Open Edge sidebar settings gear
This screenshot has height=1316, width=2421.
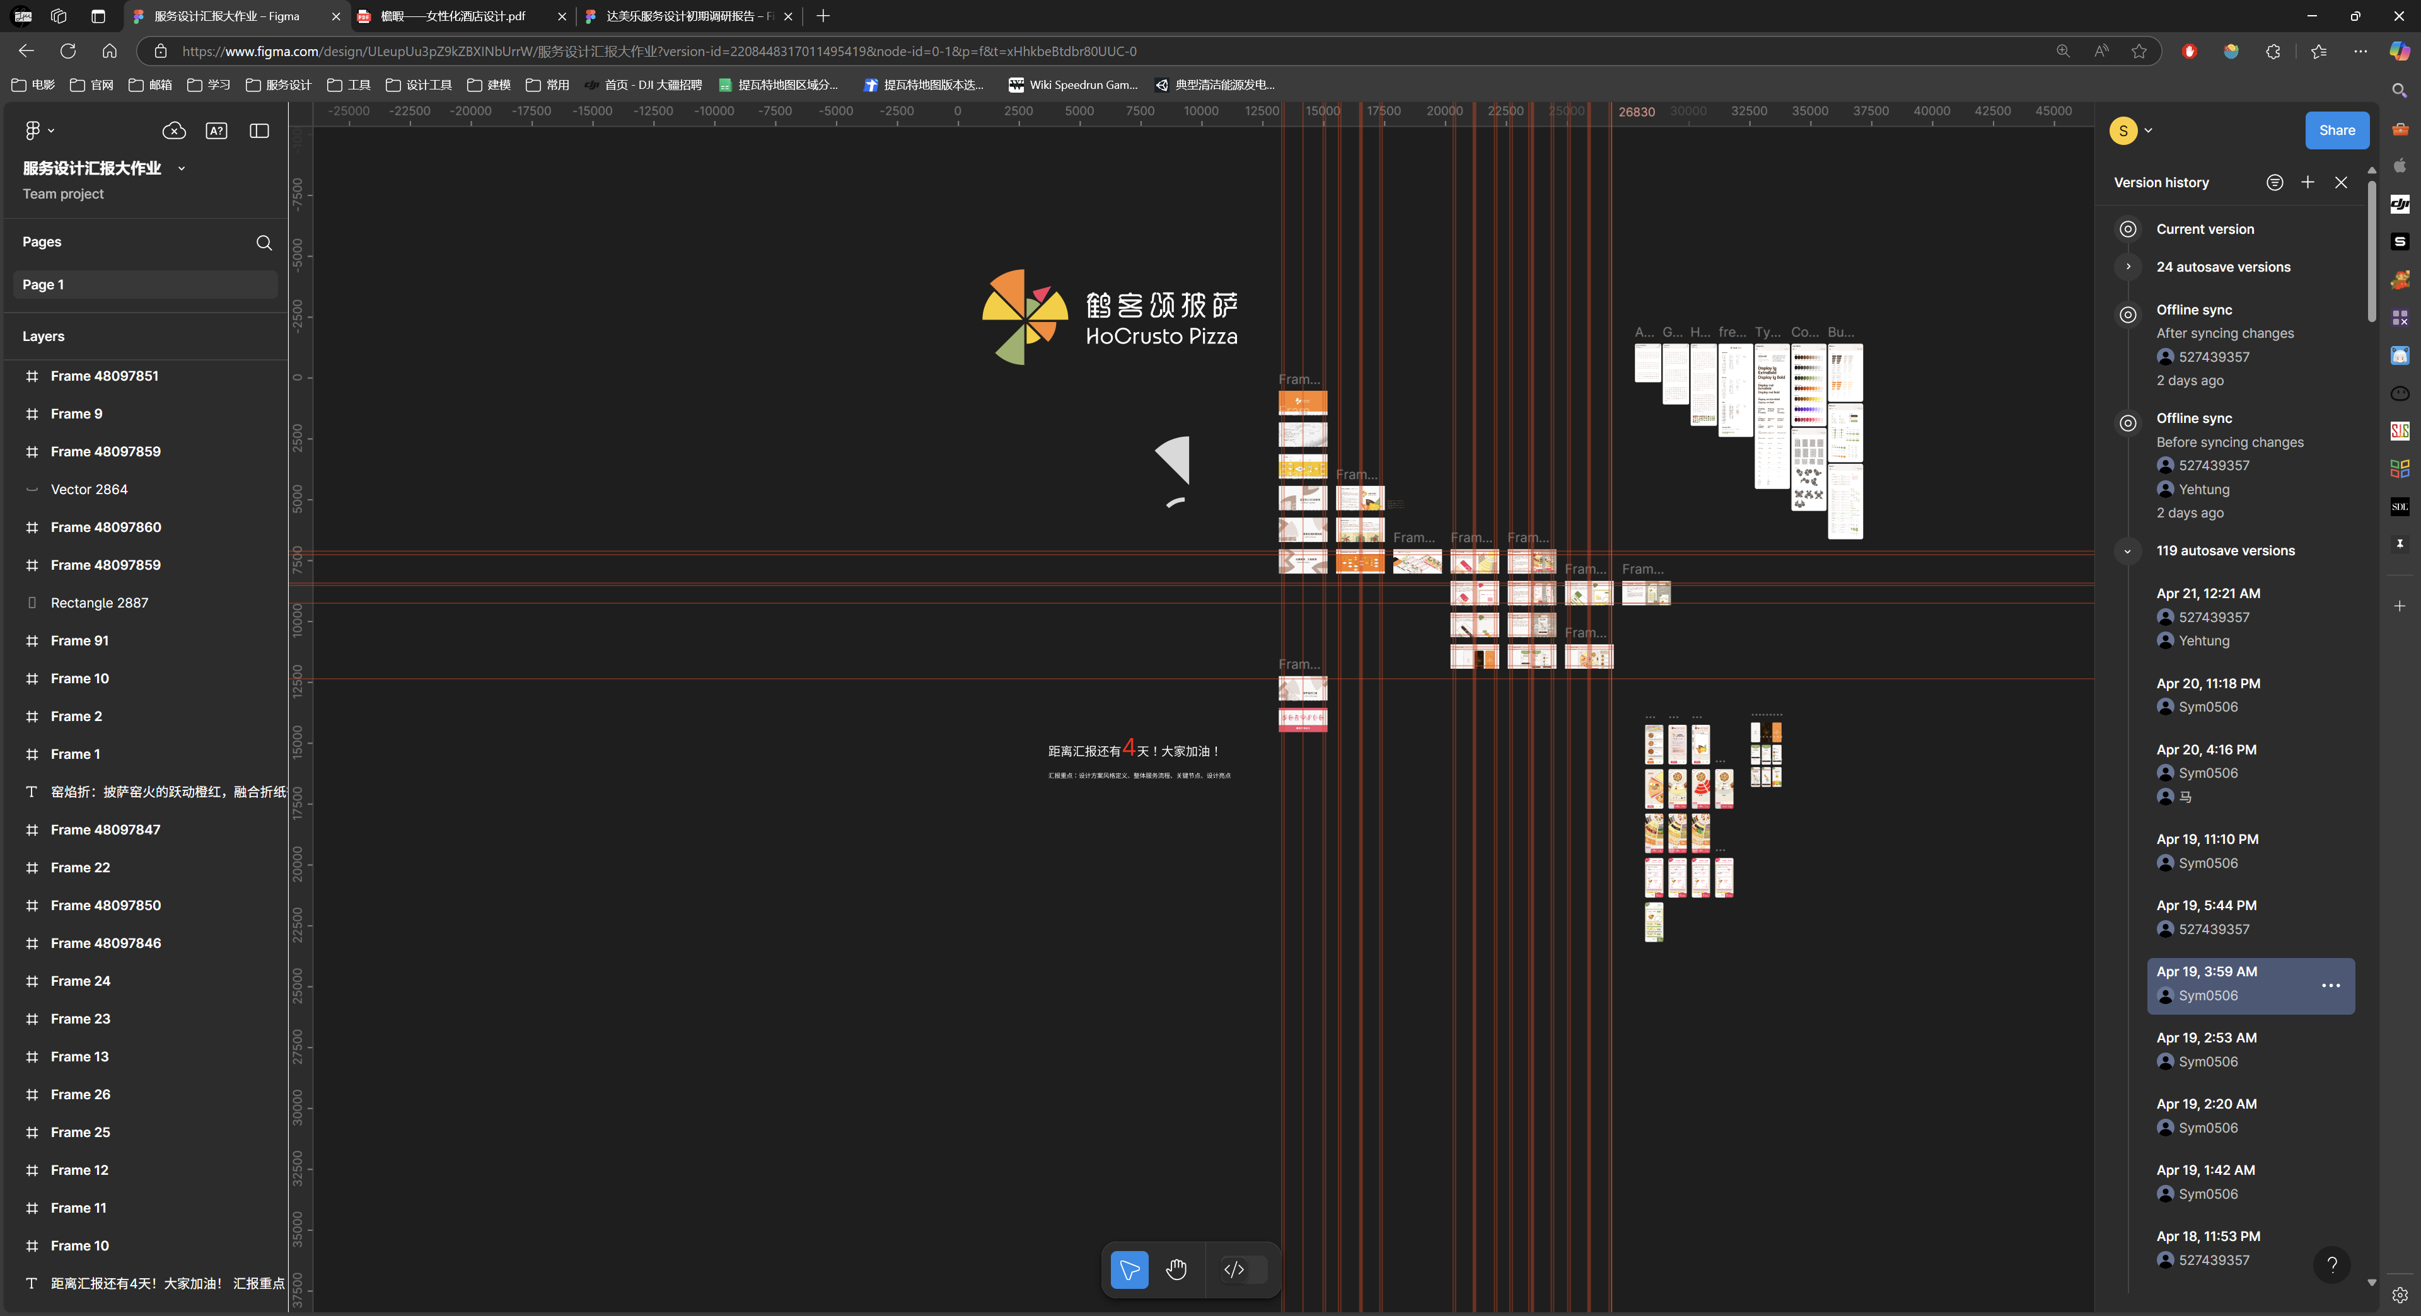(2400, 1295)
